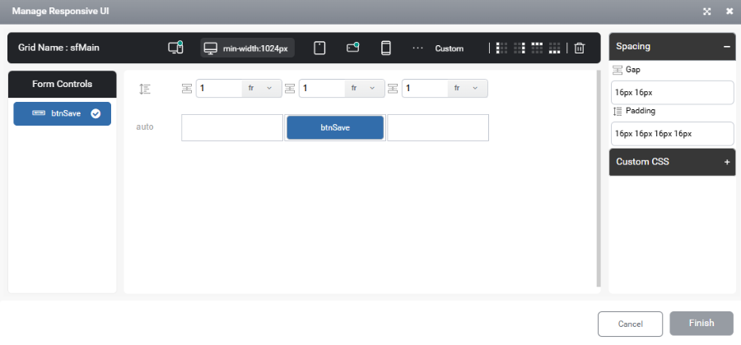
Task: Expand the Custom CSS section
Action: click(x=727, y=162)
